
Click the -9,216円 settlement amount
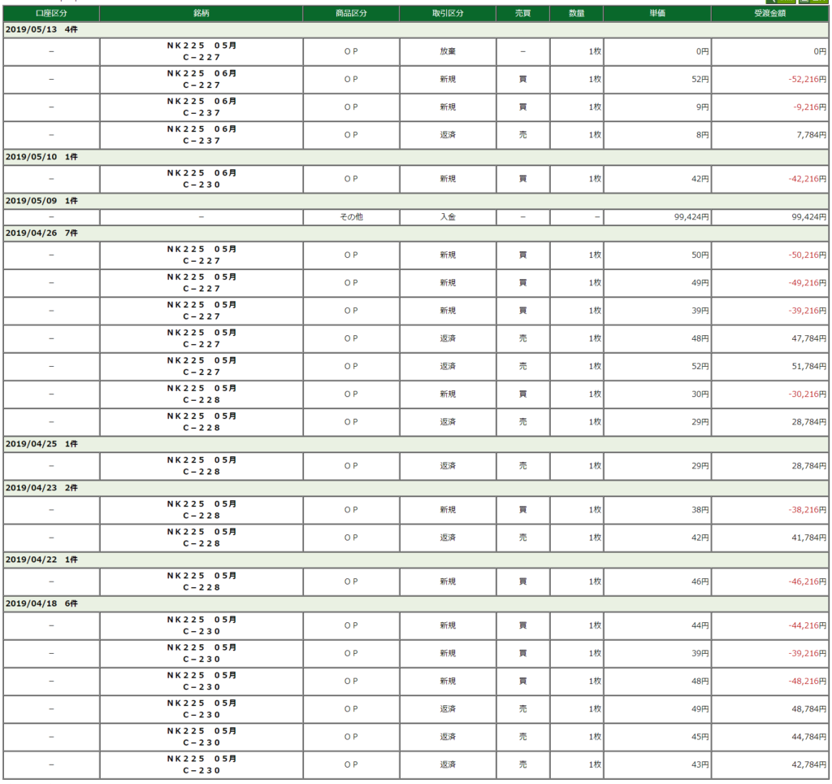click(x=809, y=107)
